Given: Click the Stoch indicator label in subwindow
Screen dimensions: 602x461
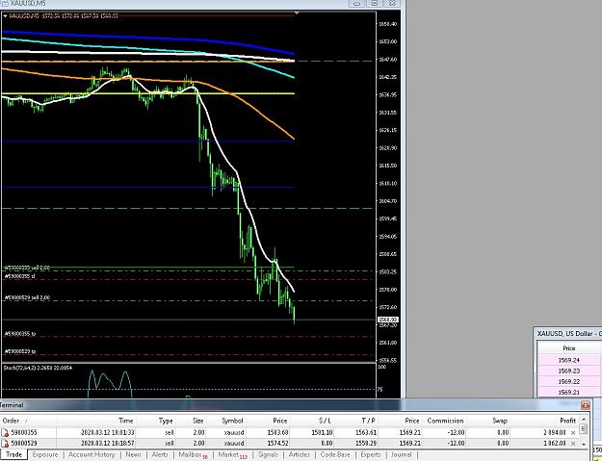Looking at the screenshot, I should [x=38, y=368].
